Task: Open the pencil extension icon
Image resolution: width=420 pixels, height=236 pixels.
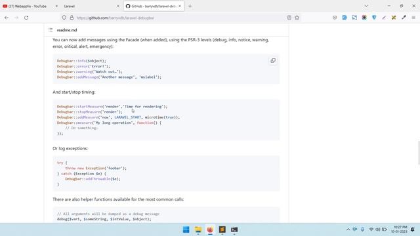Action: pyautogui.click(x=384, y=18)
